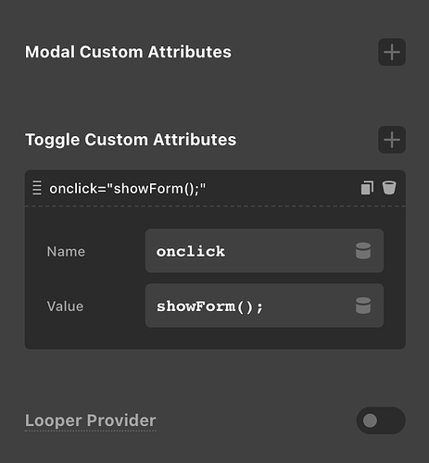Image resolution: width=429 pixels, height=463 pixels.
Task: Click the knob of Looper Provider toggle
Action: (370, 420)
